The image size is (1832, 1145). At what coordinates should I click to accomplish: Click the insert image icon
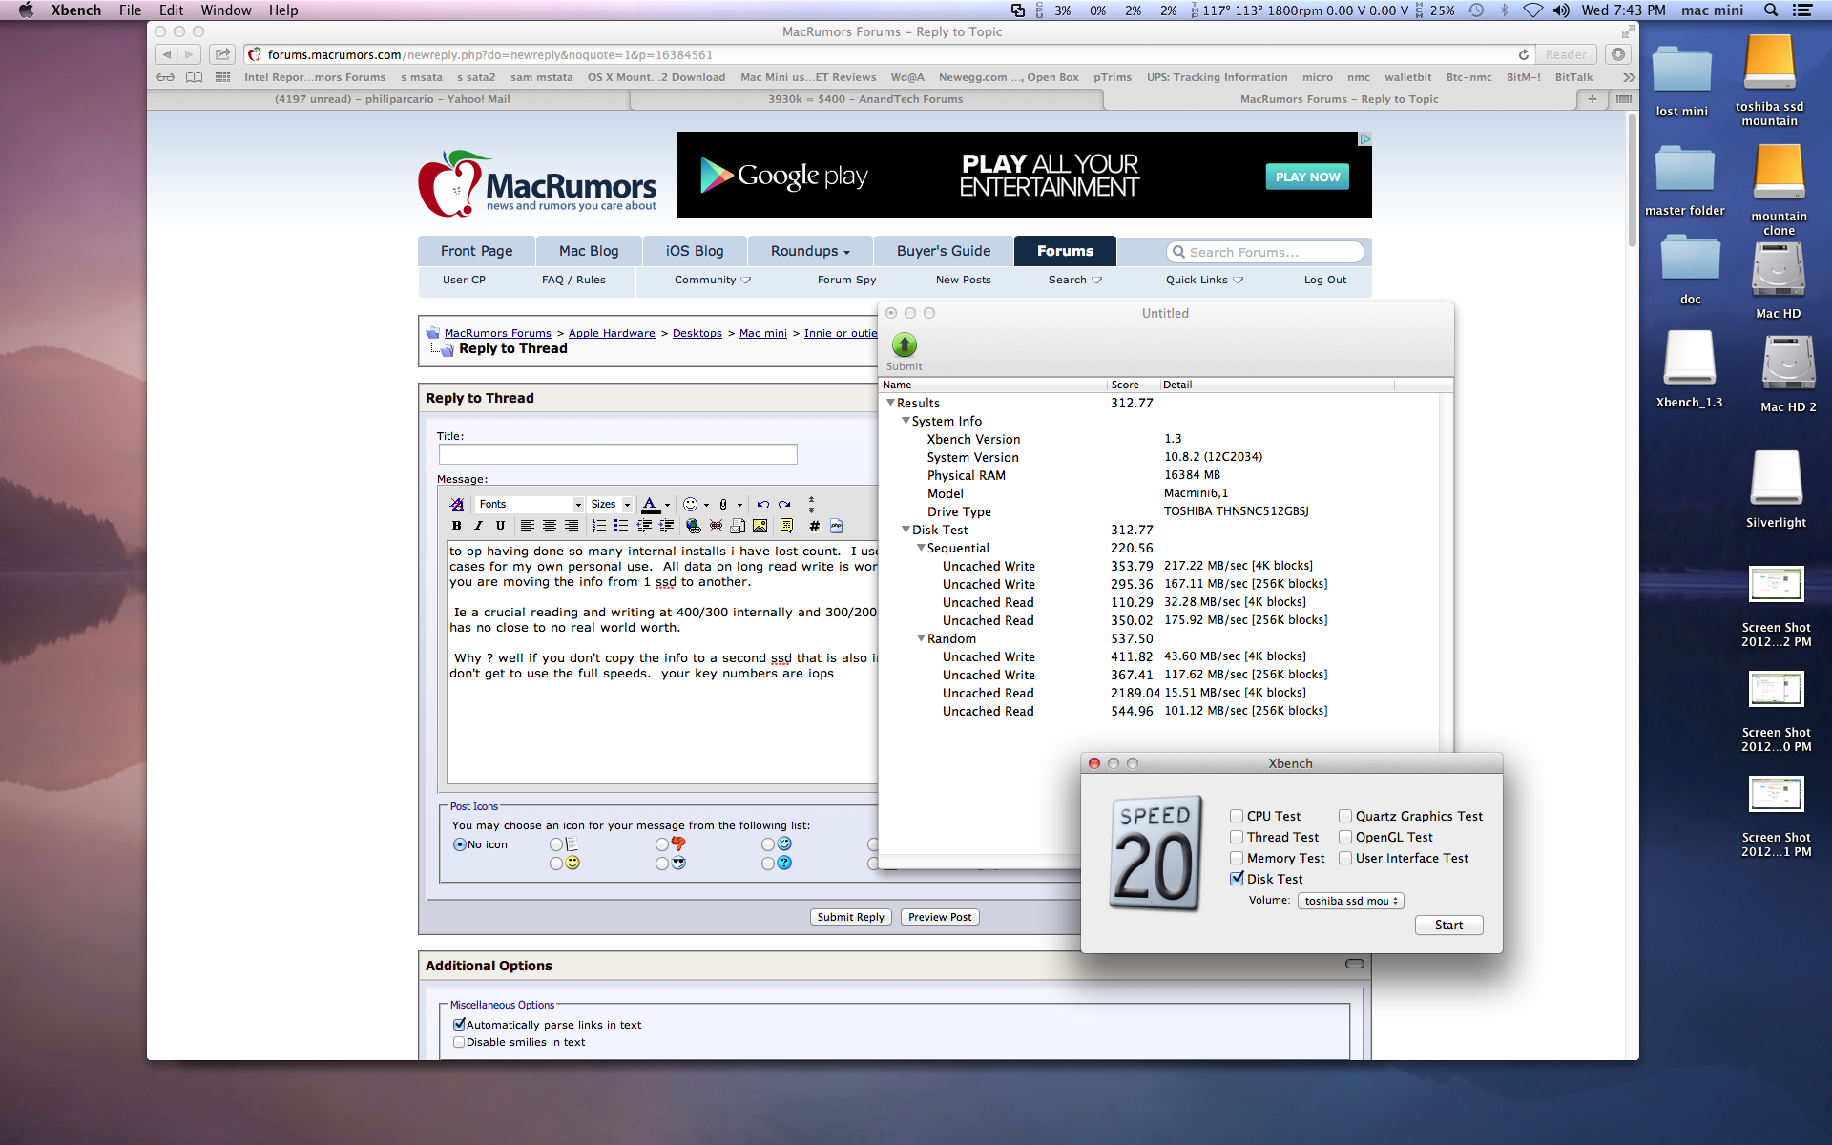pos(760,526)
